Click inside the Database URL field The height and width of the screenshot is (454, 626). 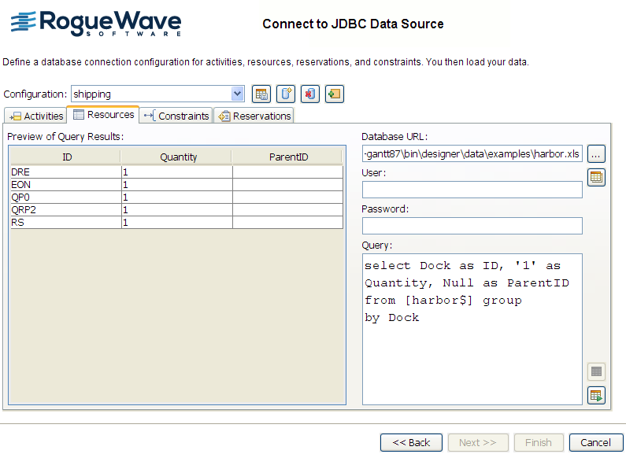472,153
